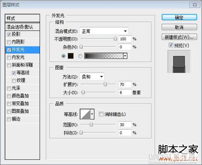Open the 方法 technique dropdown

click(92, 77)
